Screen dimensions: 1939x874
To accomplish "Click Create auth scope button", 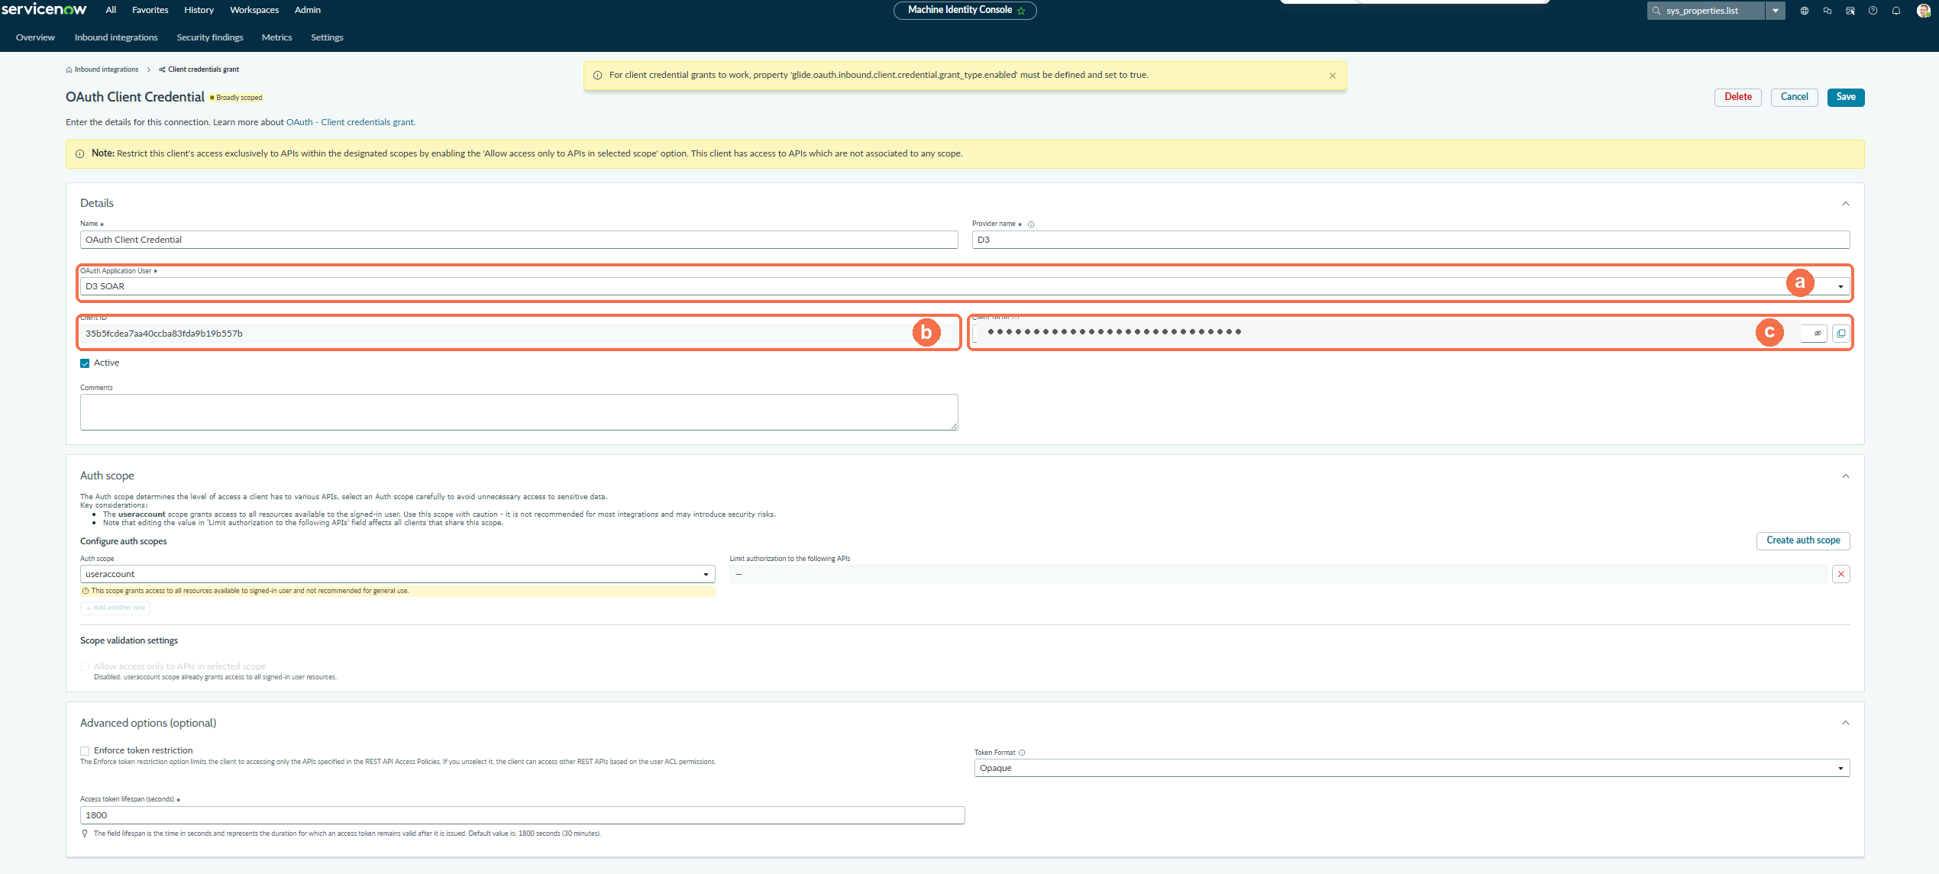I will click(x=1803, y=540).
